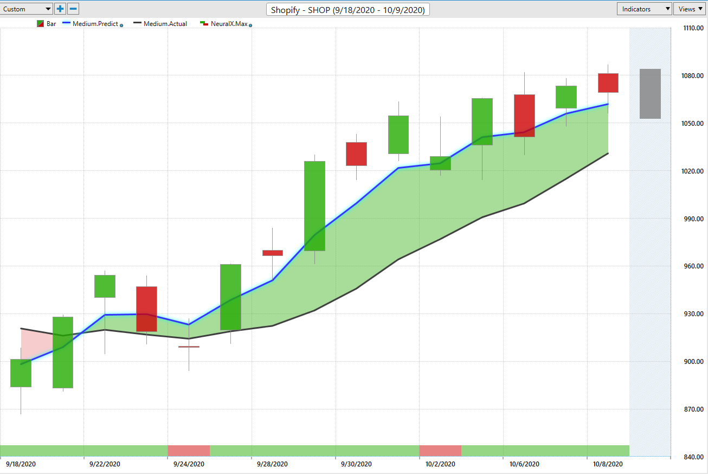This screenshot has width=708, height=474.
Task: Click the 9/22/2020 date label
Action: point(105,464)
